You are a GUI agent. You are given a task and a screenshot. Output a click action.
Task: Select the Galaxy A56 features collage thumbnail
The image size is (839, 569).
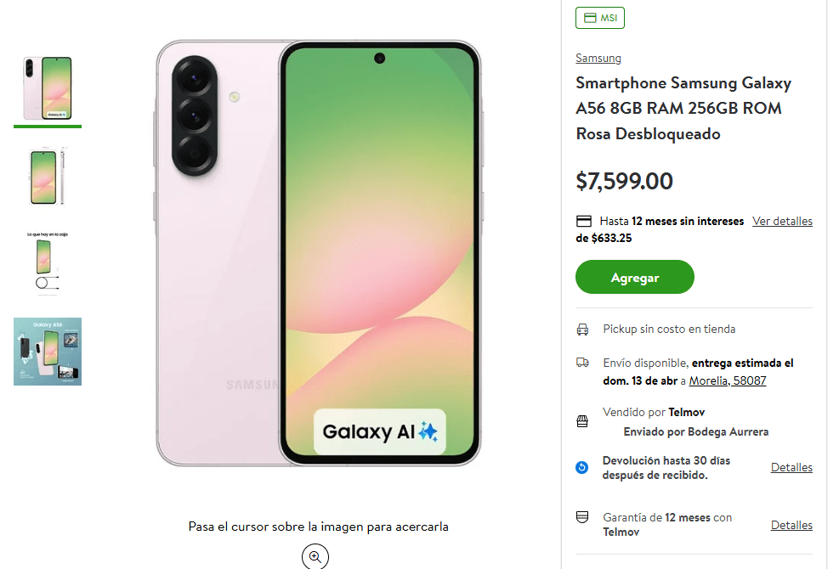48,352
